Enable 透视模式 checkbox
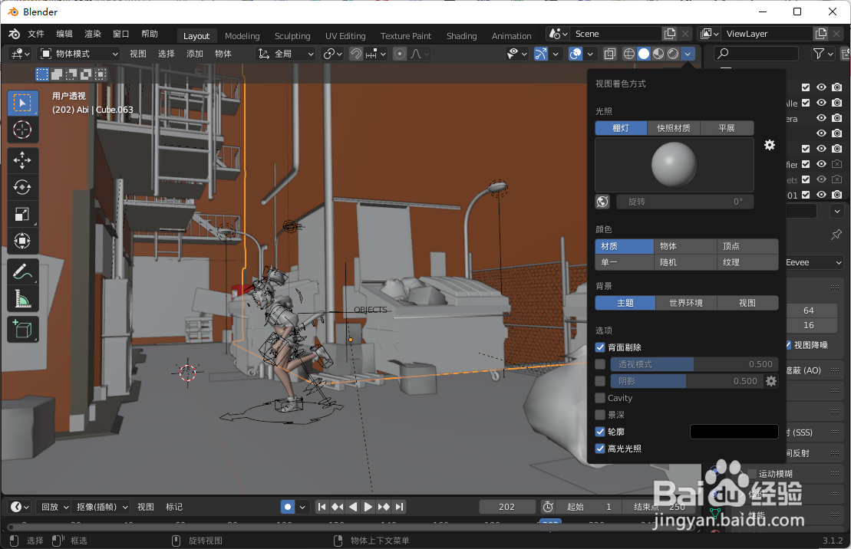Viewport: 851px width, 549px height. coord(600,364)
